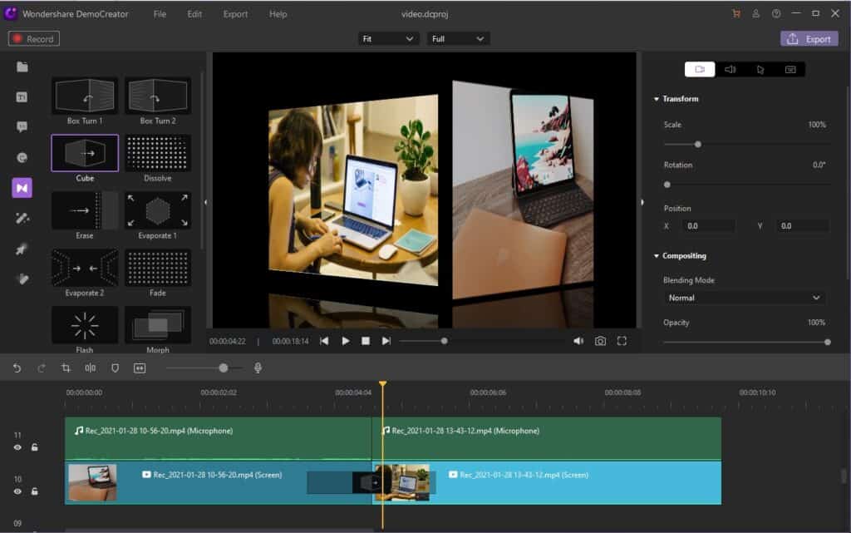Screen dimensions: 851x533
Task: Click the undo arrow in timeline toolbar
Action: 17,368
